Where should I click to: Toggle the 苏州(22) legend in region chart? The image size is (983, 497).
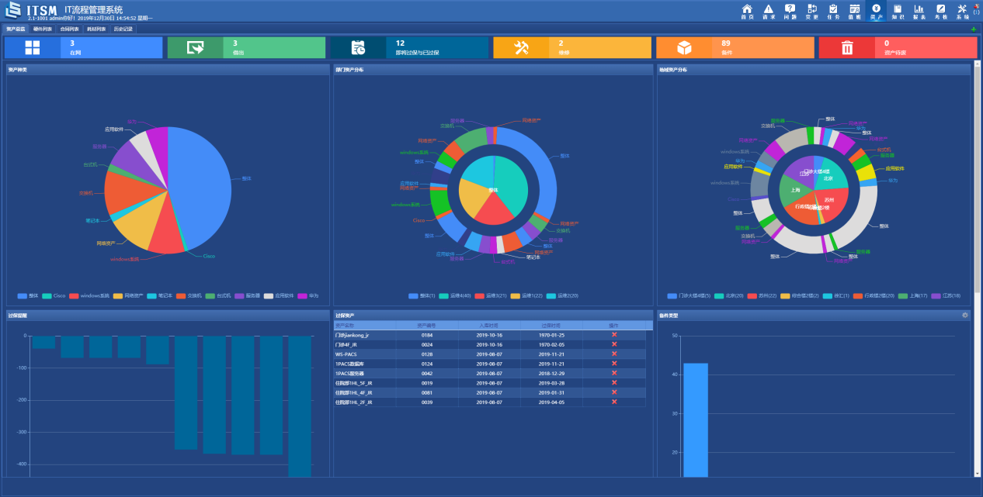[x=762, y=295]
